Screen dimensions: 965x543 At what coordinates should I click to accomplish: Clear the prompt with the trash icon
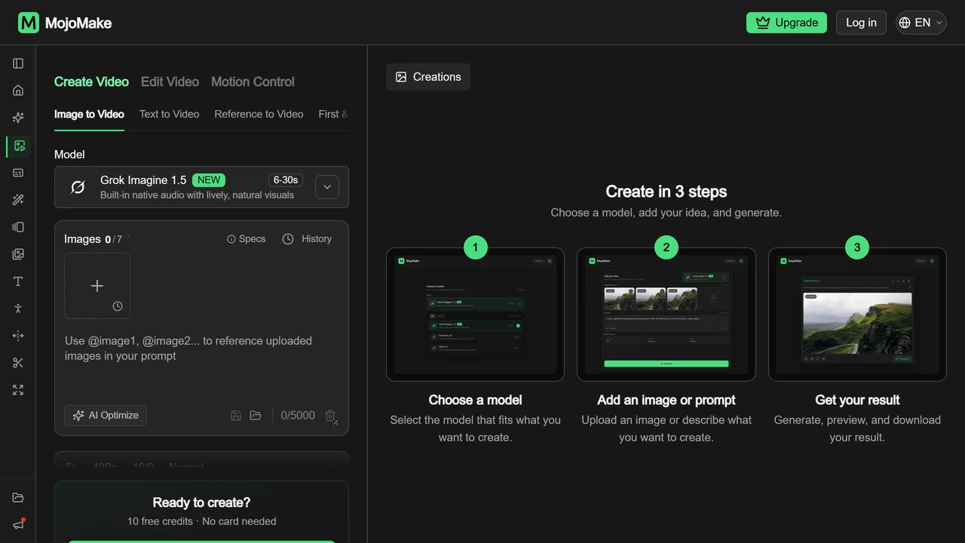pos(330,416)
